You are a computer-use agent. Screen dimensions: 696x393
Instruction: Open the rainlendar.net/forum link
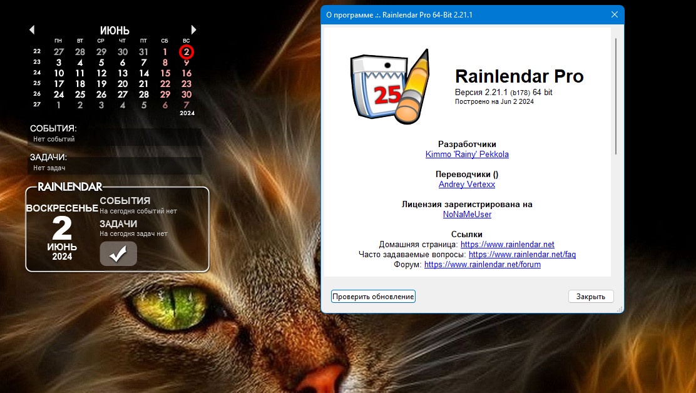click(x=483, y=264)
